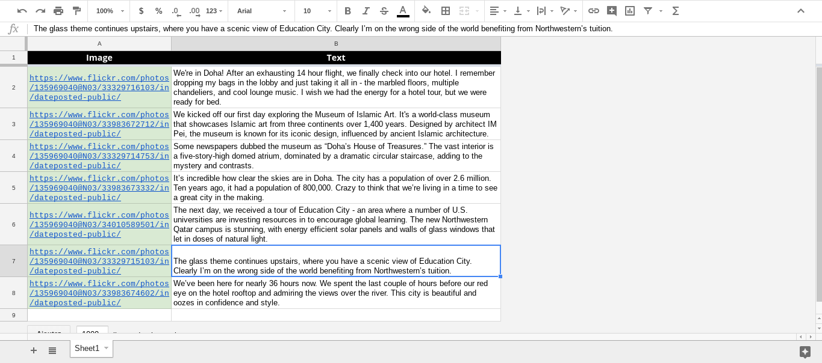Insert a chart
The width and height of the screenshot is (822, 363).
point(630,11)
